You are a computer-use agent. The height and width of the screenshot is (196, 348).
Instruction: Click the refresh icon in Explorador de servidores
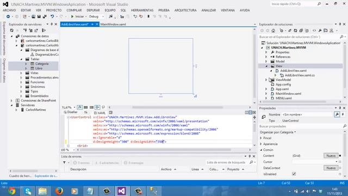click(12, 30)
